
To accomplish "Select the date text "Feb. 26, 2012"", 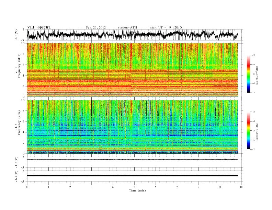I will pyautogui.click(x=96, y=27).
